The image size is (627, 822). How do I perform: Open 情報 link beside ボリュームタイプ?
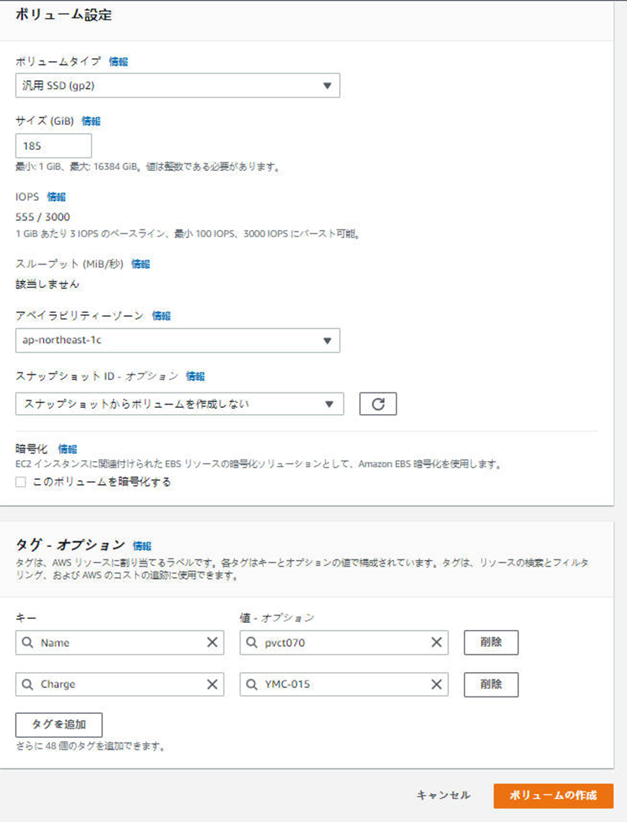tap(118, 62)
